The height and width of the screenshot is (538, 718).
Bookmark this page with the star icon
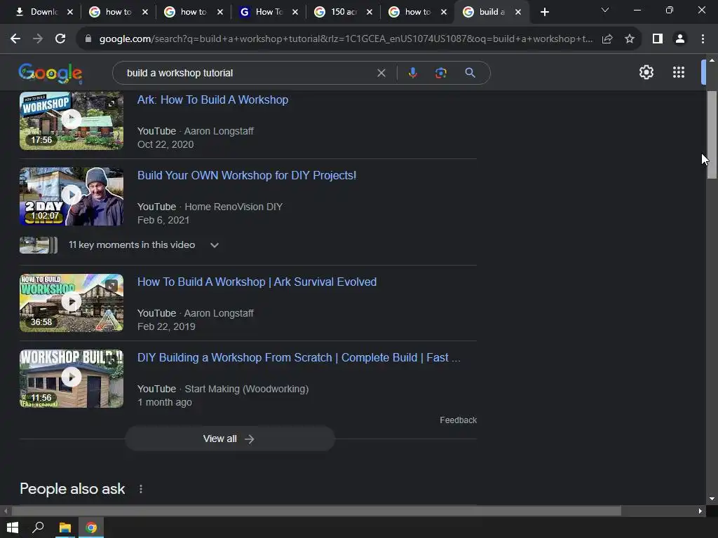pos(630,39)
